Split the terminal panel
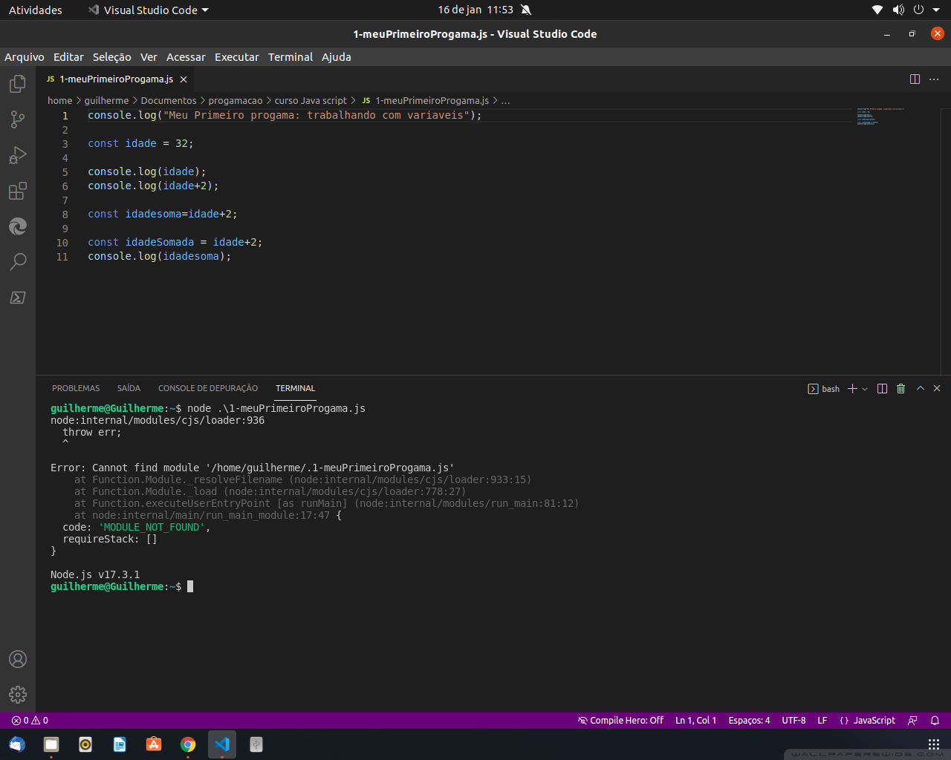Viewport: 951px width, 760px height. (883, 389)
